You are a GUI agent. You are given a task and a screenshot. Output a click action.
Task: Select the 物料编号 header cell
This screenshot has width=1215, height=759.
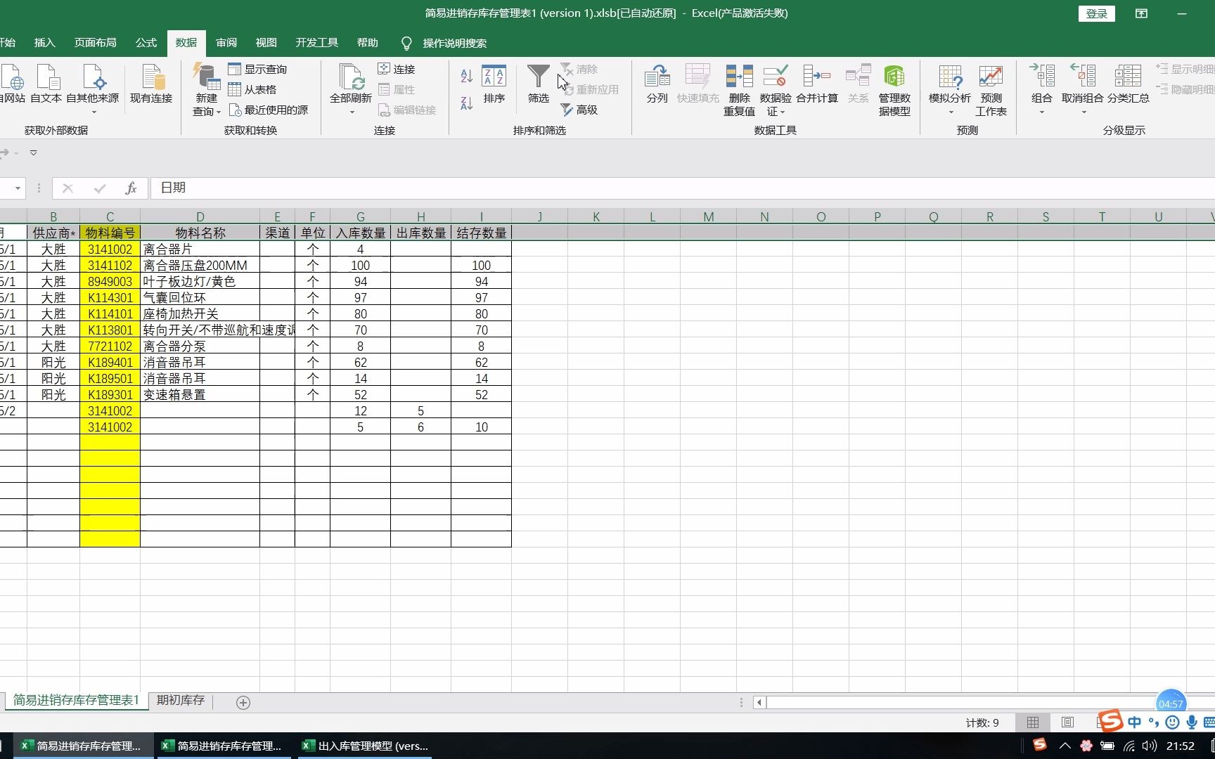(x=110, y=233)
